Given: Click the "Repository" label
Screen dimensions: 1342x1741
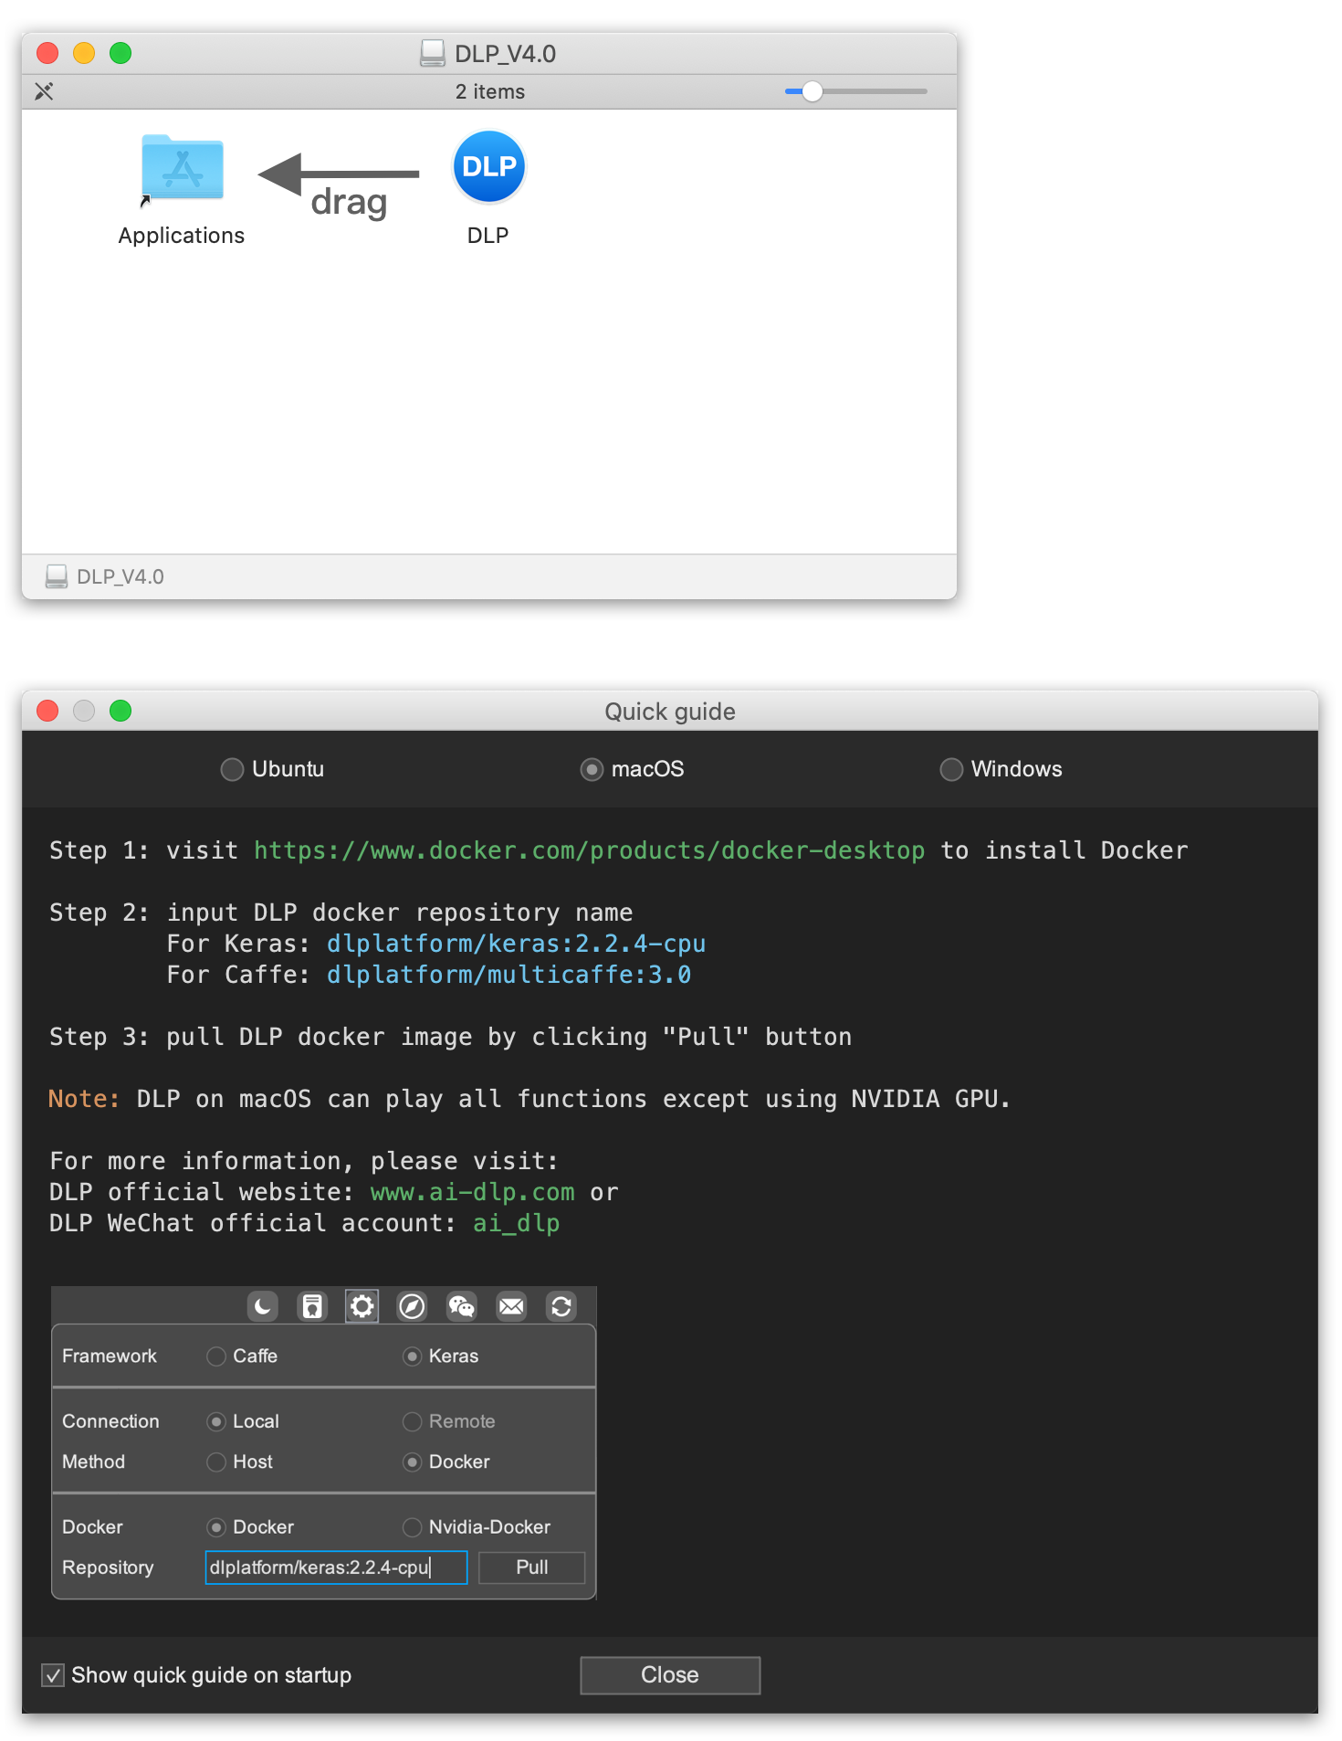Looking at the screenshot, I should click(x=108, y=1567).
